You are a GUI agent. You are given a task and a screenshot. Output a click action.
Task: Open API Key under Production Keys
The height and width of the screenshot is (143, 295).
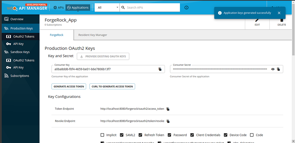tap(21, 44)
